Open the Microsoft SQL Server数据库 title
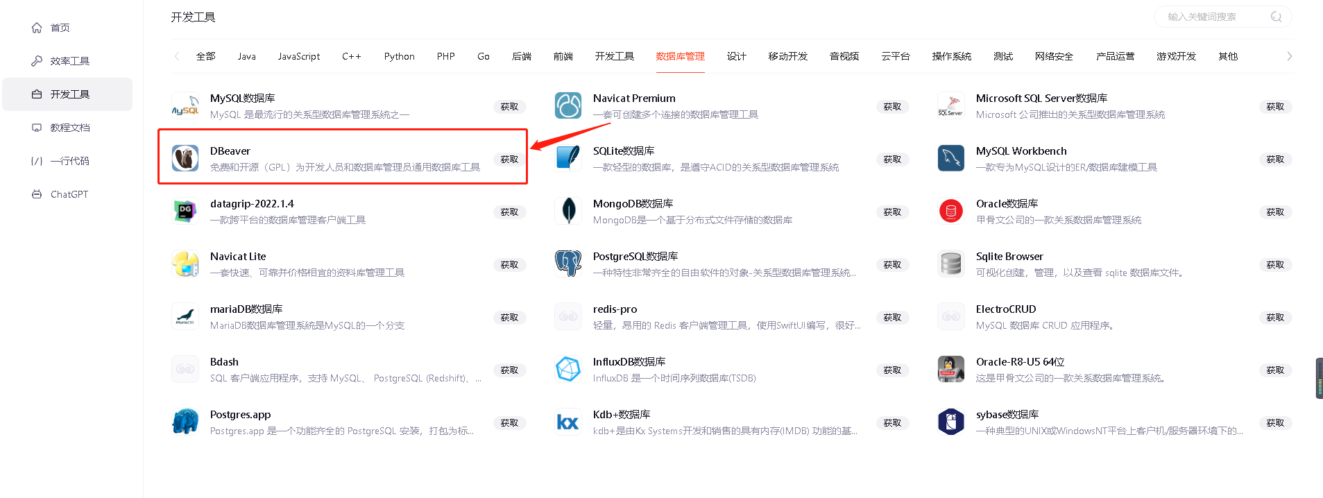1323x498 pixels. click(x=1042, y=98)
